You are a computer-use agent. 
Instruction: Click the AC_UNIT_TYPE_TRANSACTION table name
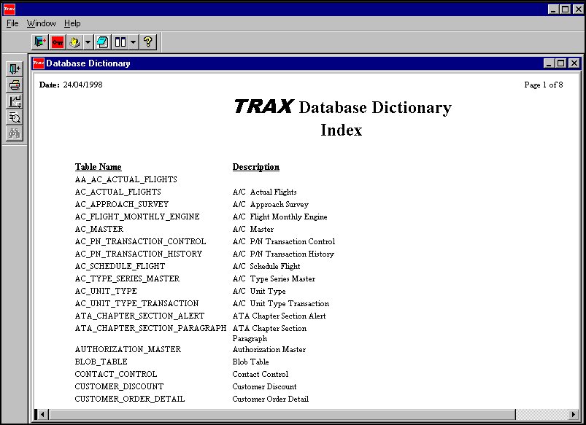click(x=136, y=304)
